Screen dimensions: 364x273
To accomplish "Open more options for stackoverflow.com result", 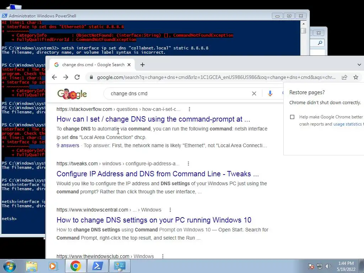I will (x=189, y=109).
